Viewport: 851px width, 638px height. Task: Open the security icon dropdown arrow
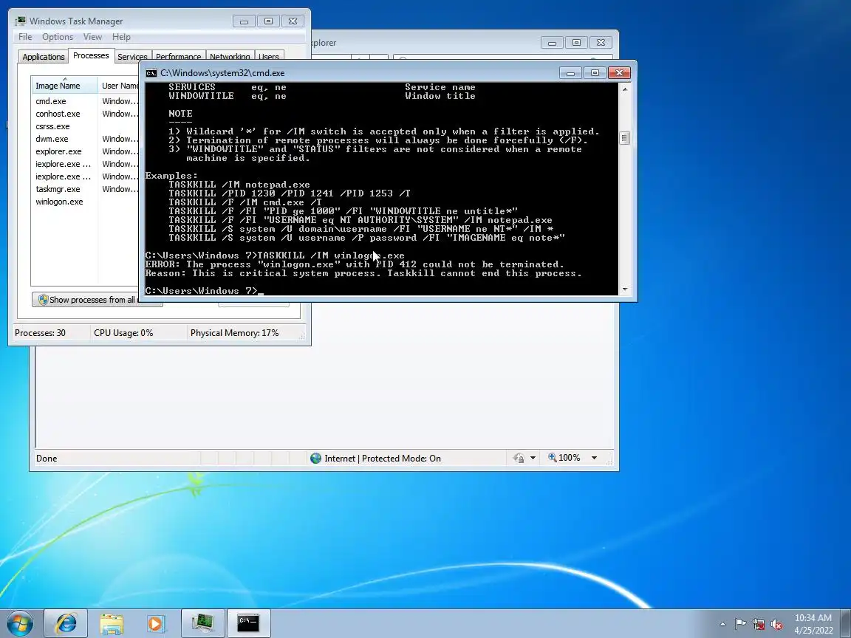coord(533,459)
